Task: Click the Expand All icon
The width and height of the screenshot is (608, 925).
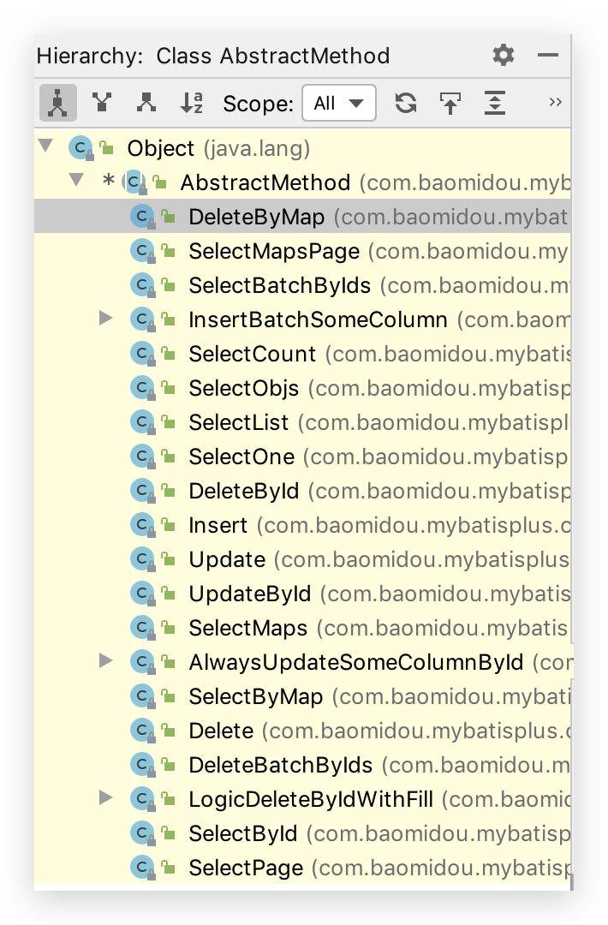Action: click(495, 104)
